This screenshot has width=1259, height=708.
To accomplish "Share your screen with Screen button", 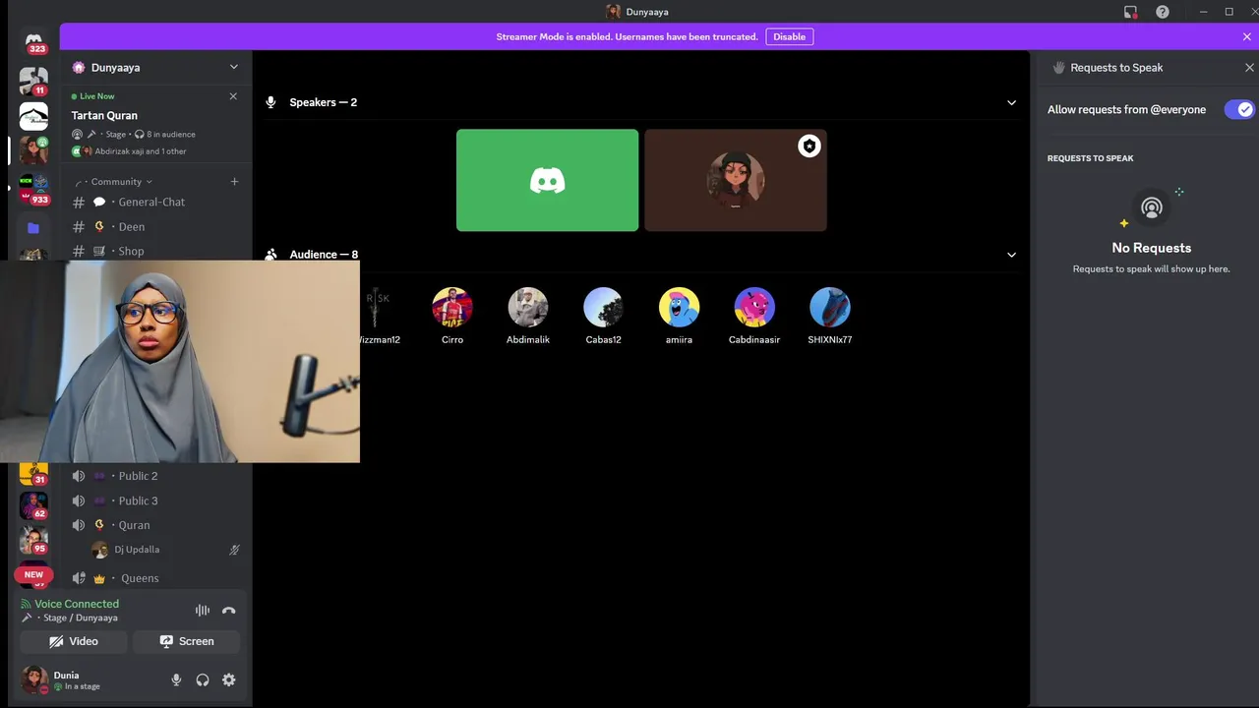I will tap(186, 641).
